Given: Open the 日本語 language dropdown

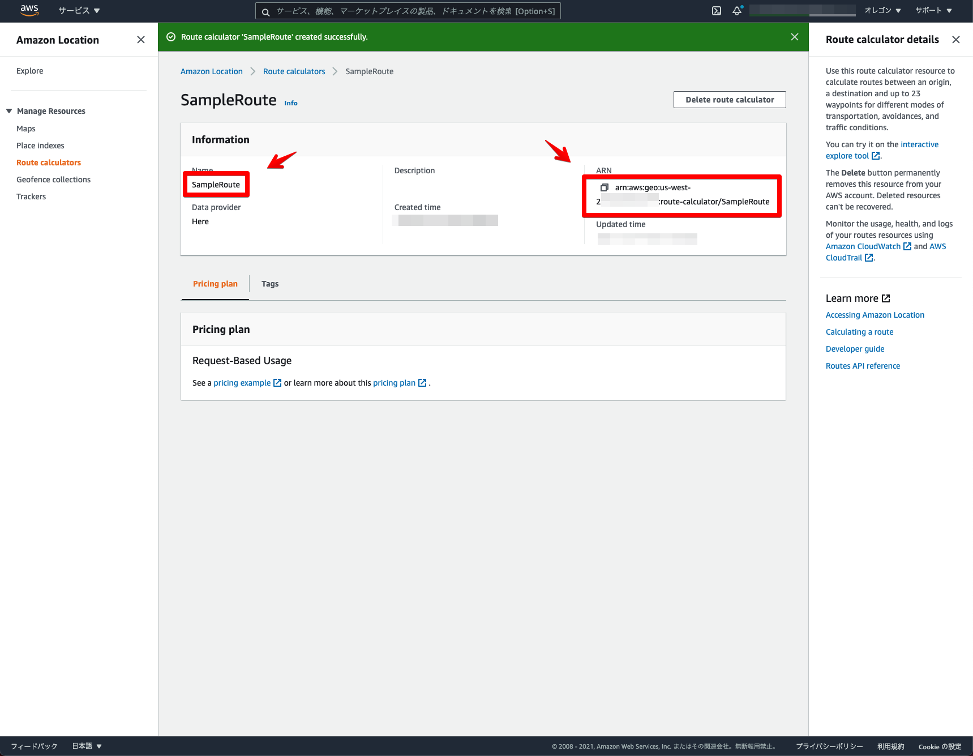Looking at the screenshot, I should pyautogui.click(x=87, y=746).
